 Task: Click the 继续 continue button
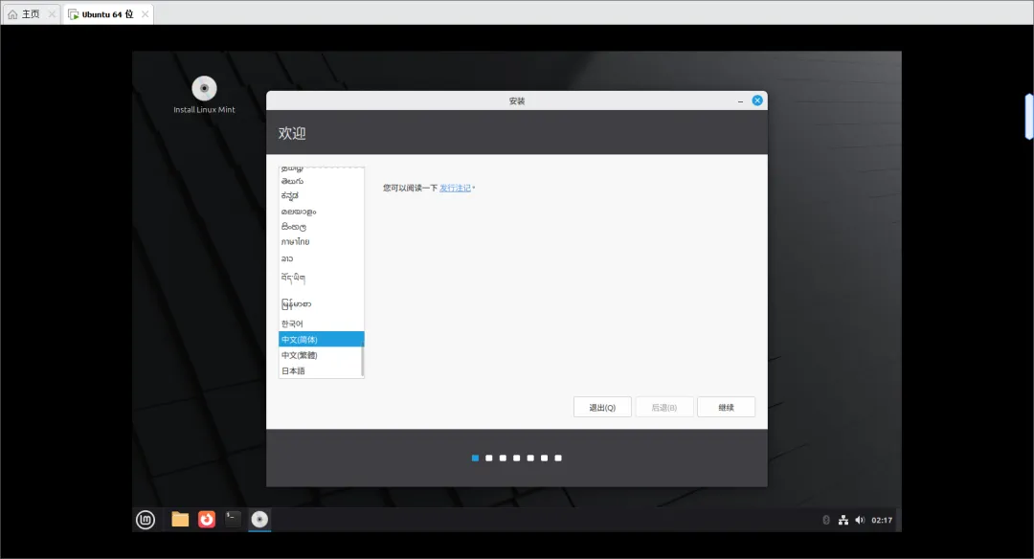coord(726,408)
